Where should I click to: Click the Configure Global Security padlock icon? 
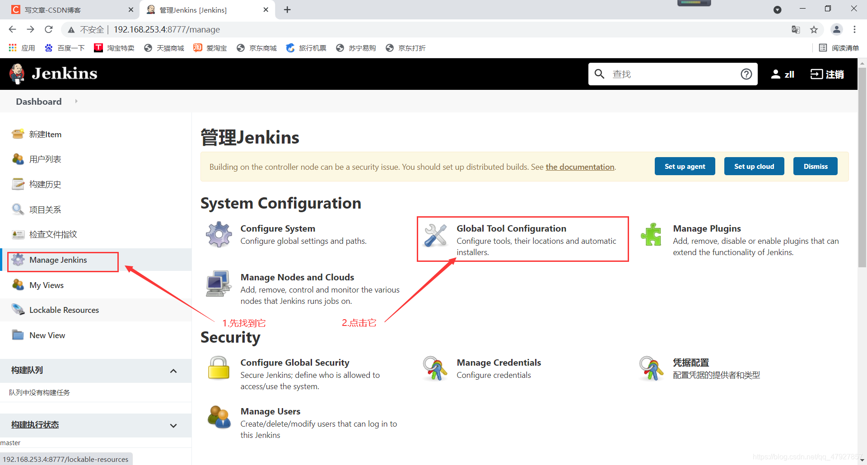pyautogui.click(x=219, y=367)
